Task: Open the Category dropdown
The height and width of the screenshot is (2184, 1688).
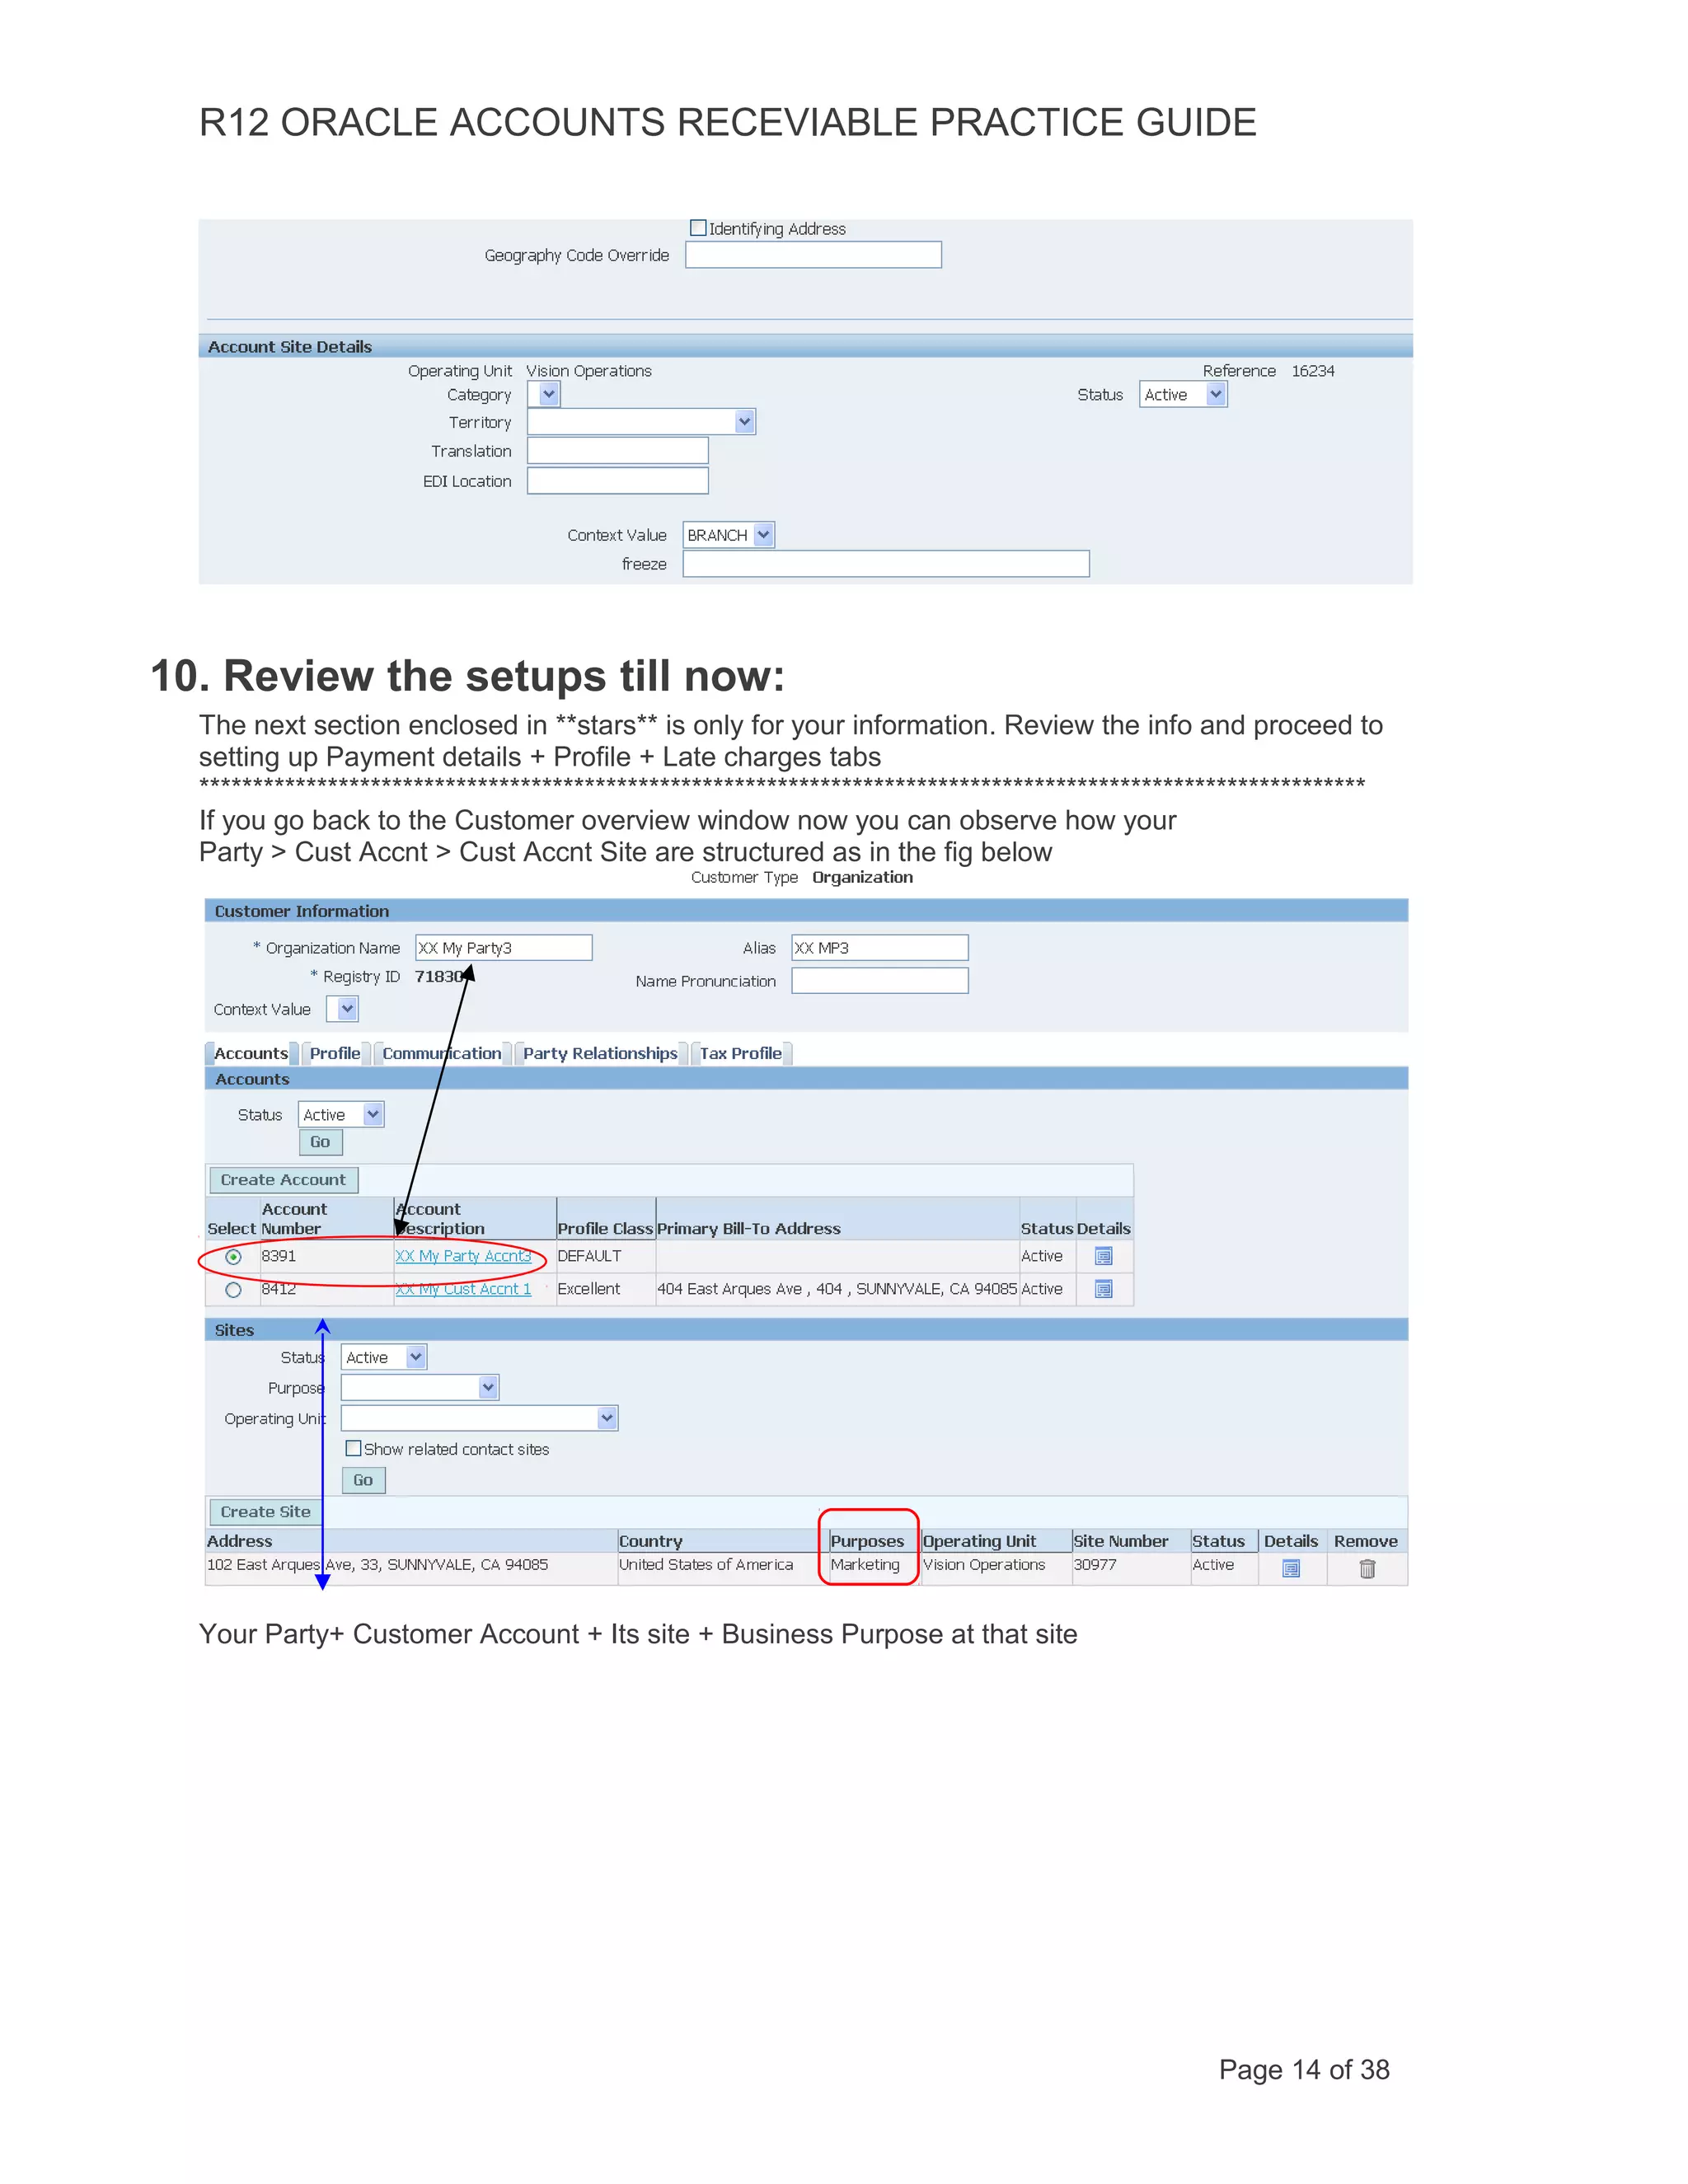Action: tap(544, 394)
